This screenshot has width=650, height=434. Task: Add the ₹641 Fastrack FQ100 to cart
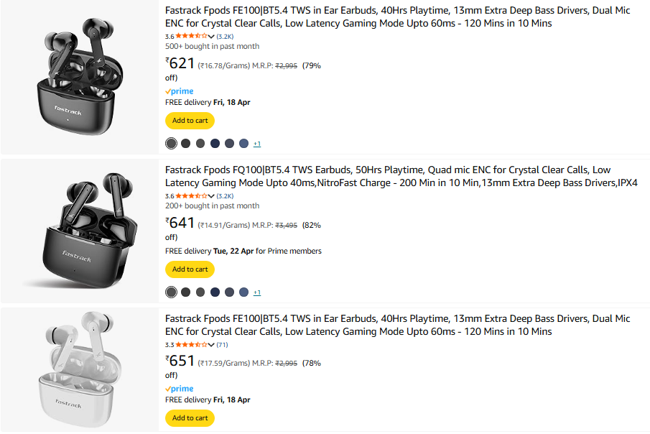(x=190, y=269)
